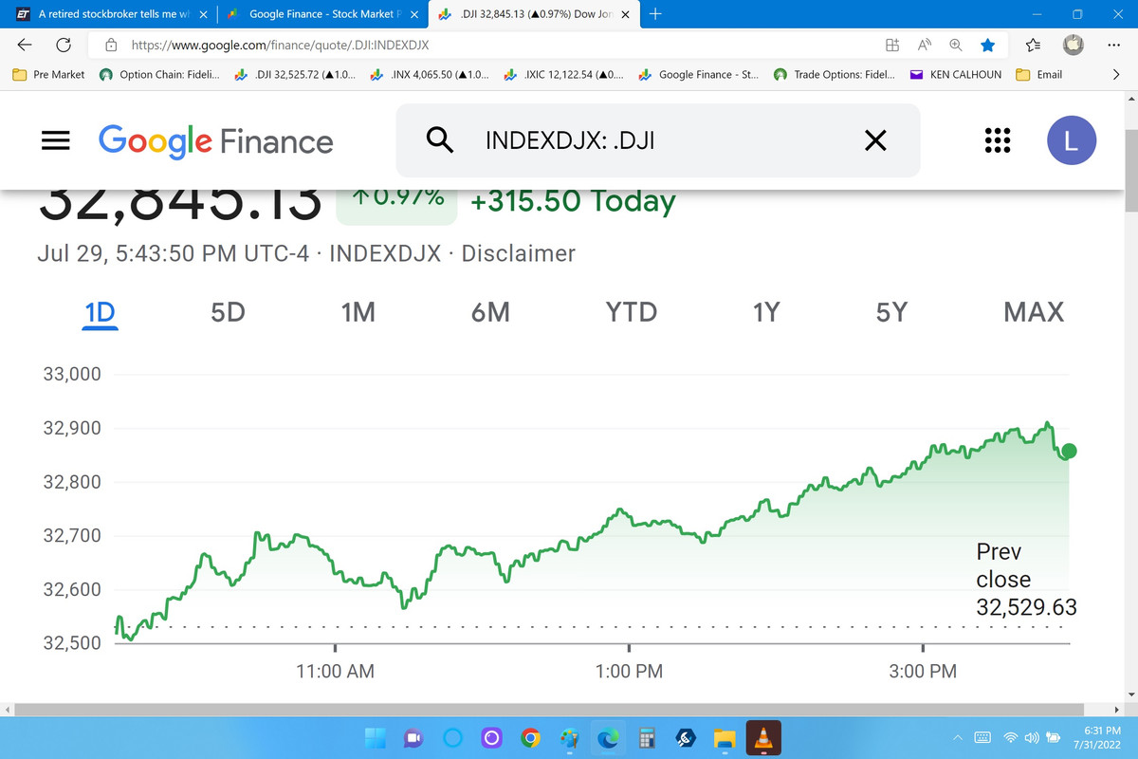Click the search magnifier icon
This screenshot has width=1138, height=759.
tap(439, 140)
